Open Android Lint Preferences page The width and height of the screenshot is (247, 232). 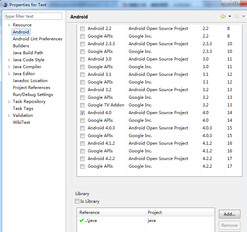click(x=37, y=39)
